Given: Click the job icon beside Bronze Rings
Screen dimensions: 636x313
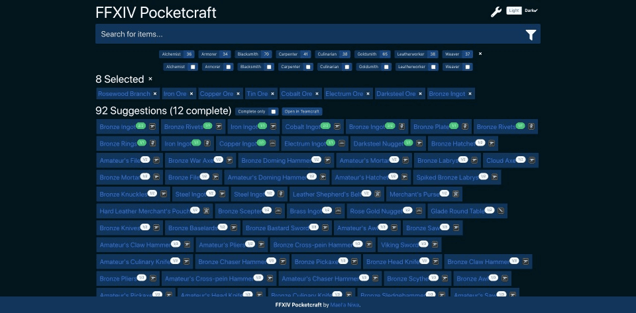Looking at the screenshot, I should (153, 144).
